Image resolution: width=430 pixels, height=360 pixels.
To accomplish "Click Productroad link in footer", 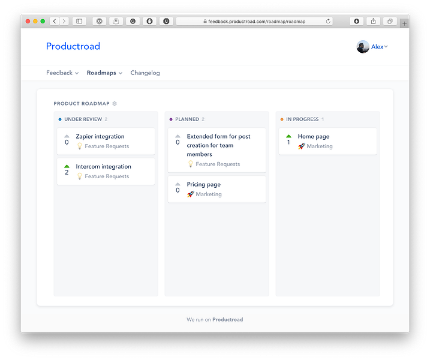I will (228, 319).
